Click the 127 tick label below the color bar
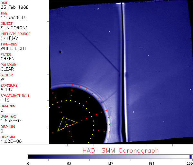Viewport: 193px width, 165px height. 110,163
